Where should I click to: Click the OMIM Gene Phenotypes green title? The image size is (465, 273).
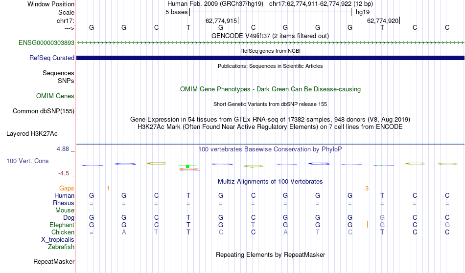(x=270, y=89)
